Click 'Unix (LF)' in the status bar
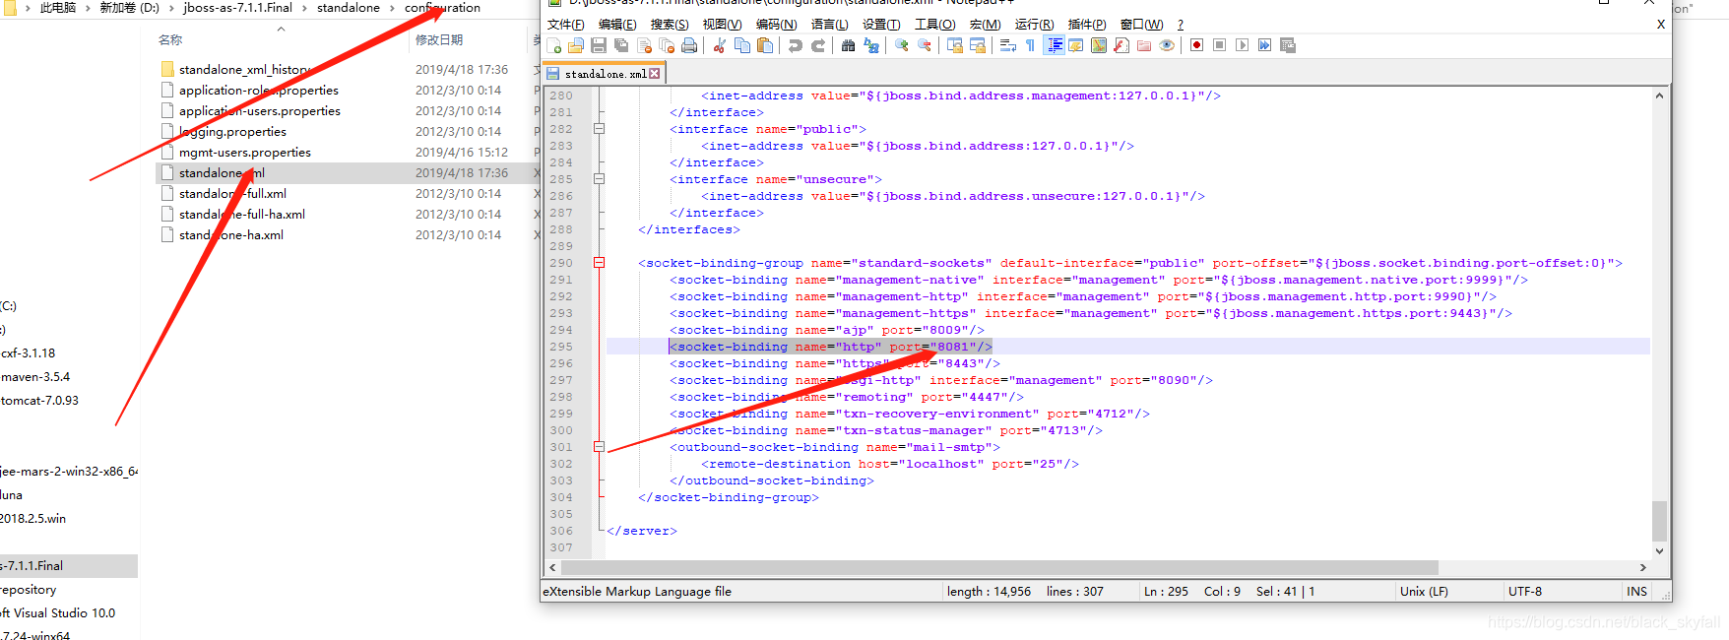 (1424, 592)
